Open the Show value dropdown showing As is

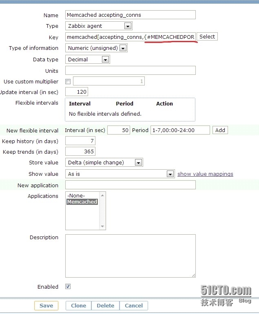120,174
